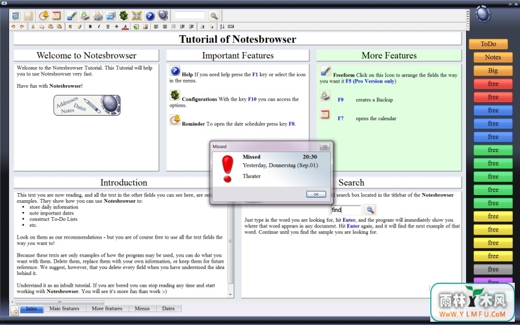Click the 'Important Features' heading
The width and height of the screenshot is (520, 325).
[238, 55]
